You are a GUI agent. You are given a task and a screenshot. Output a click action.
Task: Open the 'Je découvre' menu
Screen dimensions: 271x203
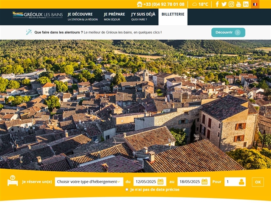coord(83,16)
